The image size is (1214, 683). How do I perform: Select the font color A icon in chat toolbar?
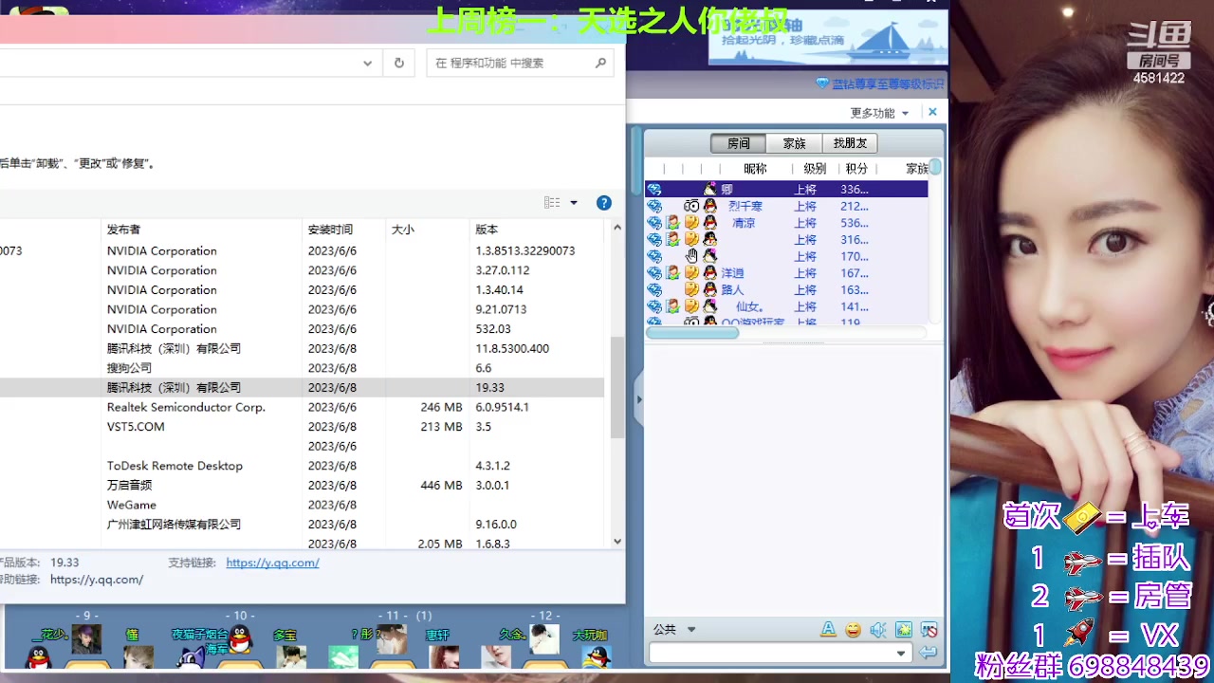coord(828,629)
